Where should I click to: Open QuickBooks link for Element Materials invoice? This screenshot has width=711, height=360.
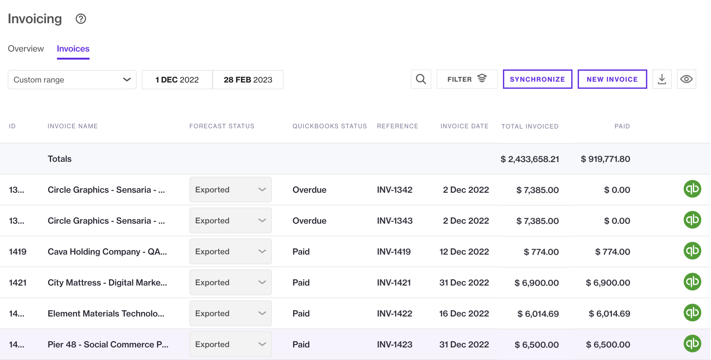tap(692, 312)
